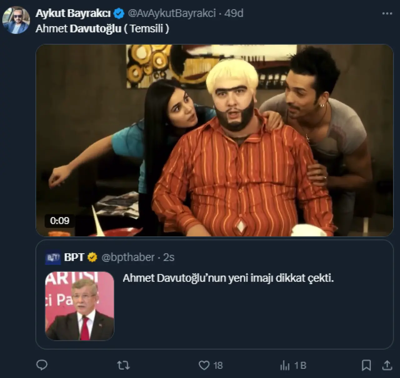Click the 49d tweet timestamp

coord(234,13)
